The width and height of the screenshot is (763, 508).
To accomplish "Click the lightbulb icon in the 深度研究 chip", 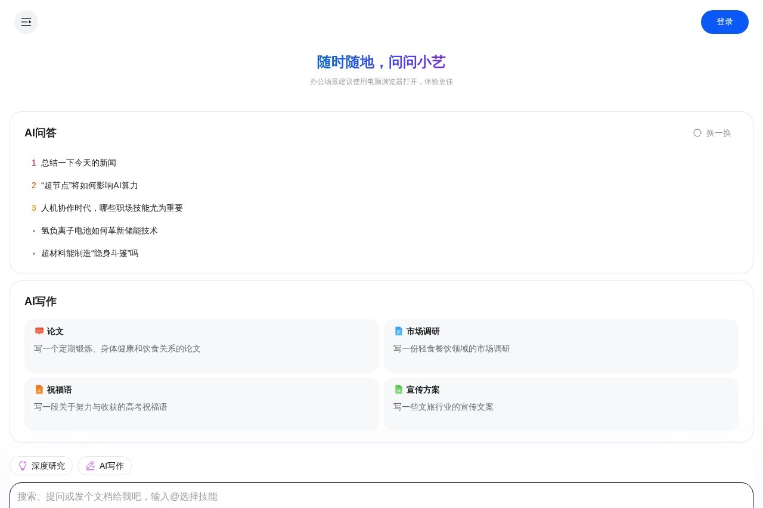I will point(23,466).
